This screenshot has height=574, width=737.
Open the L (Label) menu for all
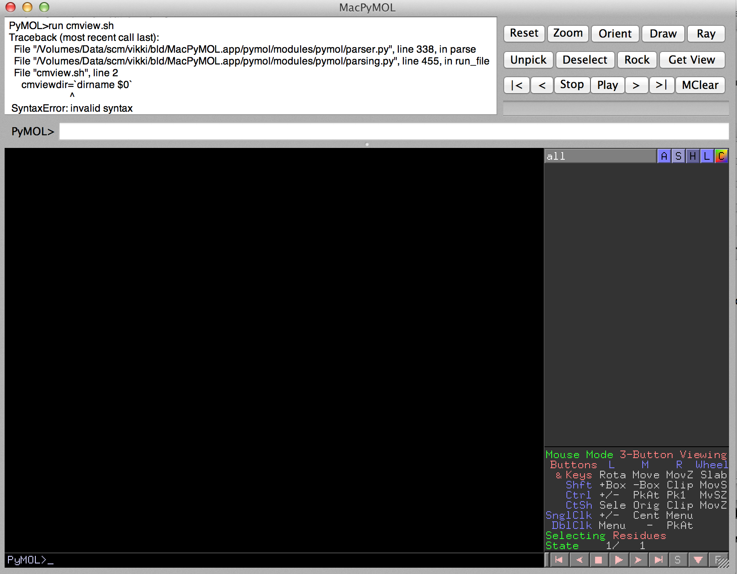[x=707, y=156]
